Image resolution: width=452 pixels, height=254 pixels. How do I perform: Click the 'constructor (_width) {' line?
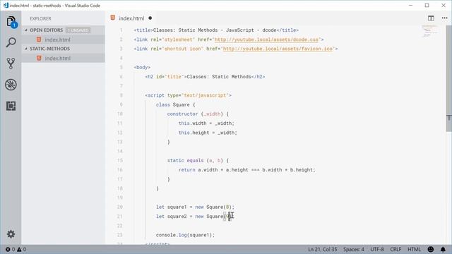tap(198, 114)
